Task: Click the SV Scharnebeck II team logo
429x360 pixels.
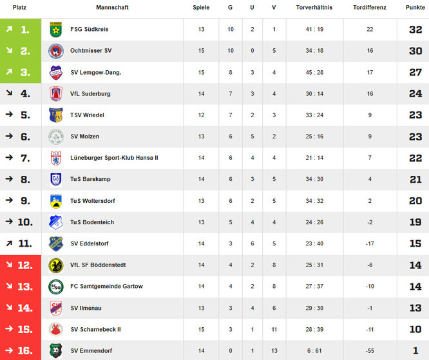Action: (56, 329)
